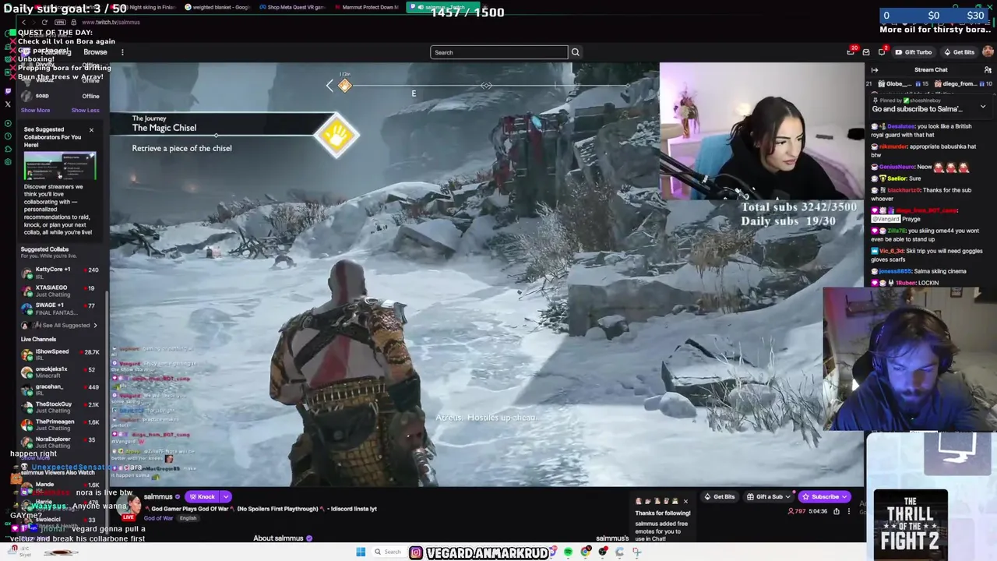
Task: Collapse the Stream Chat panel arrow
Action: 875,70
